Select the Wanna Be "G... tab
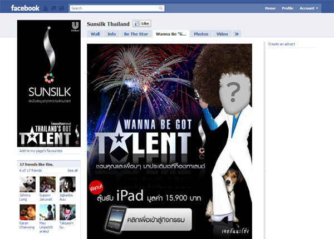This screenshot has width=334, height=239. 171,34
